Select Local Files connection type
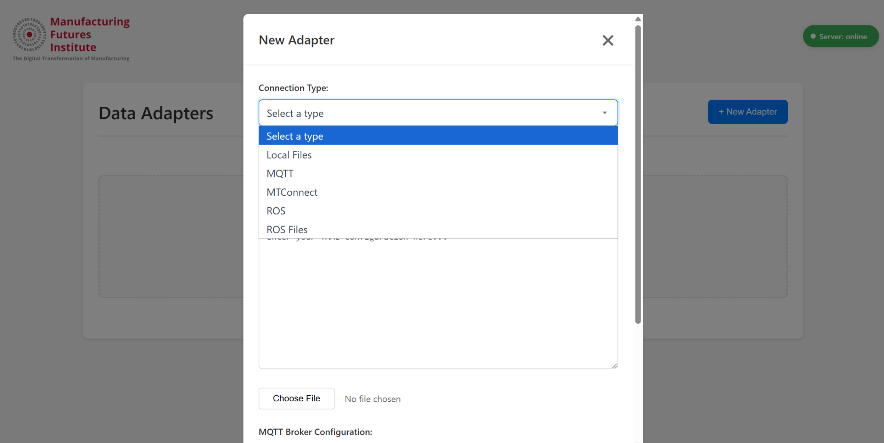The width and height of the screenshot is (884, 443). tap(438, 155)
